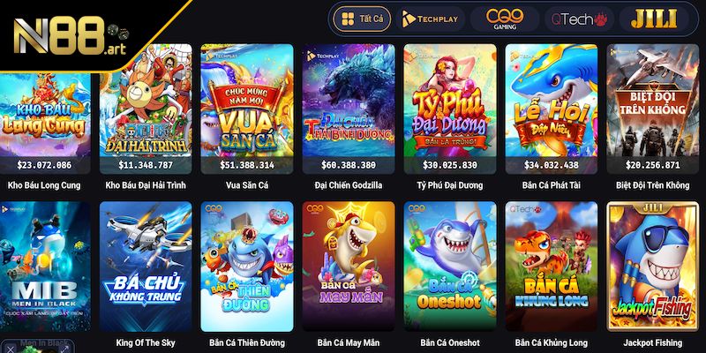
Task: Close the Men In Black floating widget
Action: click(x=10, y=348)
